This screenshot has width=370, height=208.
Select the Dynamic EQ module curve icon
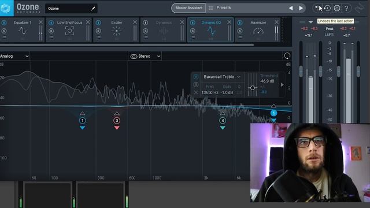(211, 31)
